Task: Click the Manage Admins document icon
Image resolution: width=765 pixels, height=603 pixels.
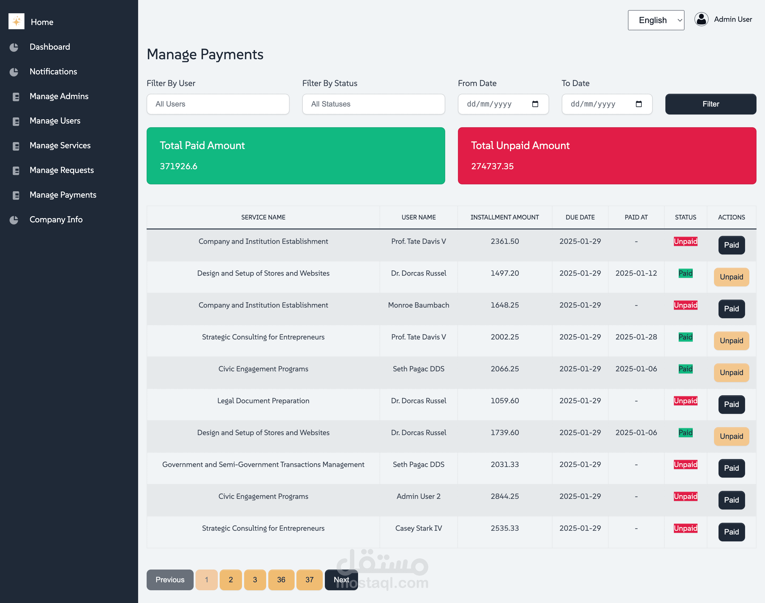Action: pyautogui.click(x=16, y=97)
